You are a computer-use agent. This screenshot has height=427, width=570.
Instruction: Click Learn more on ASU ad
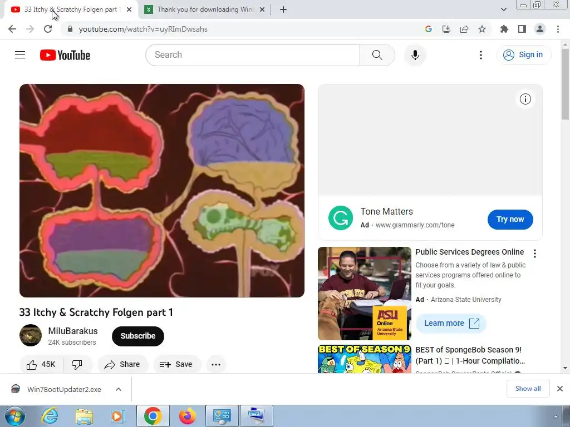(451, 323)
